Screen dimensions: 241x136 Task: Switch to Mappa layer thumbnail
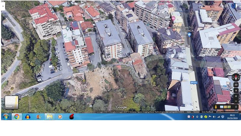[x=11, y=102]
